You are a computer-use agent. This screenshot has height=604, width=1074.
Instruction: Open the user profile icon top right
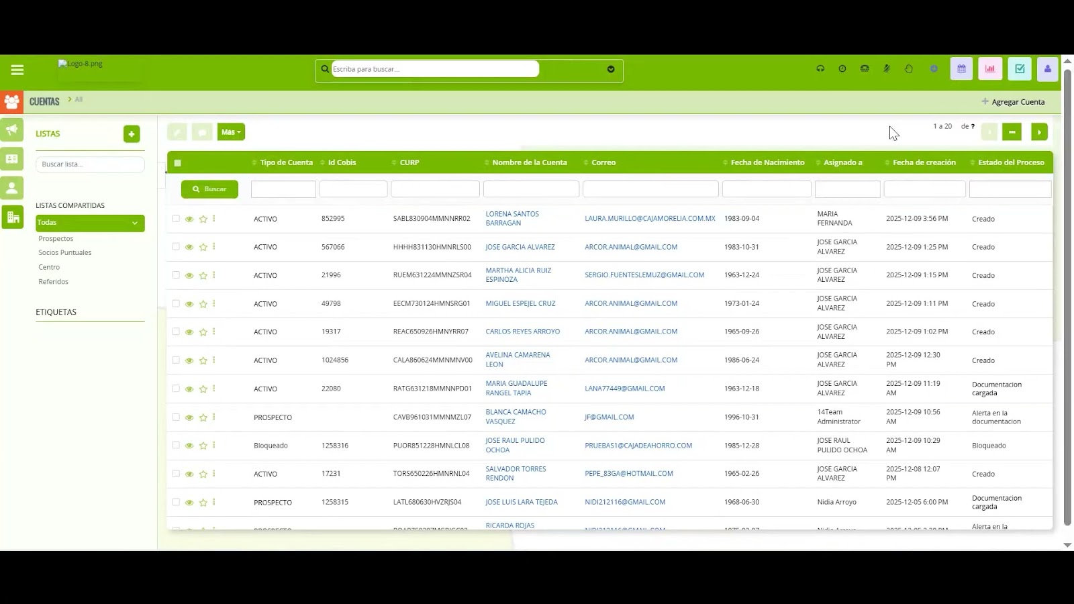point(1047,68)
